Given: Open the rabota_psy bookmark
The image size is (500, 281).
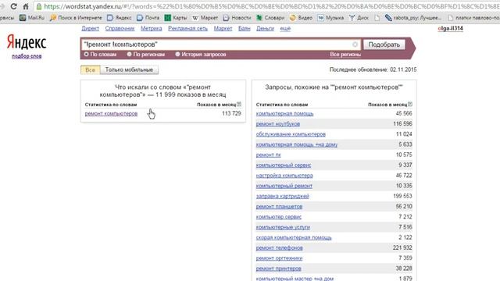Looking at the screenshot, I should (413, 18).
